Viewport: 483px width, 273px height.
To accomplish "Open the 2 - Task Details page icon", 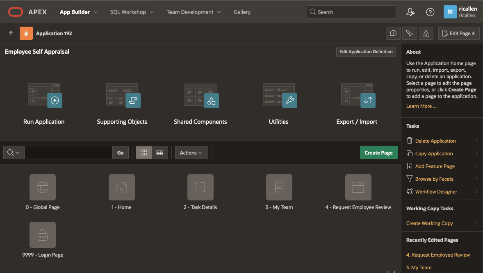I will click(x=200, y=187).
